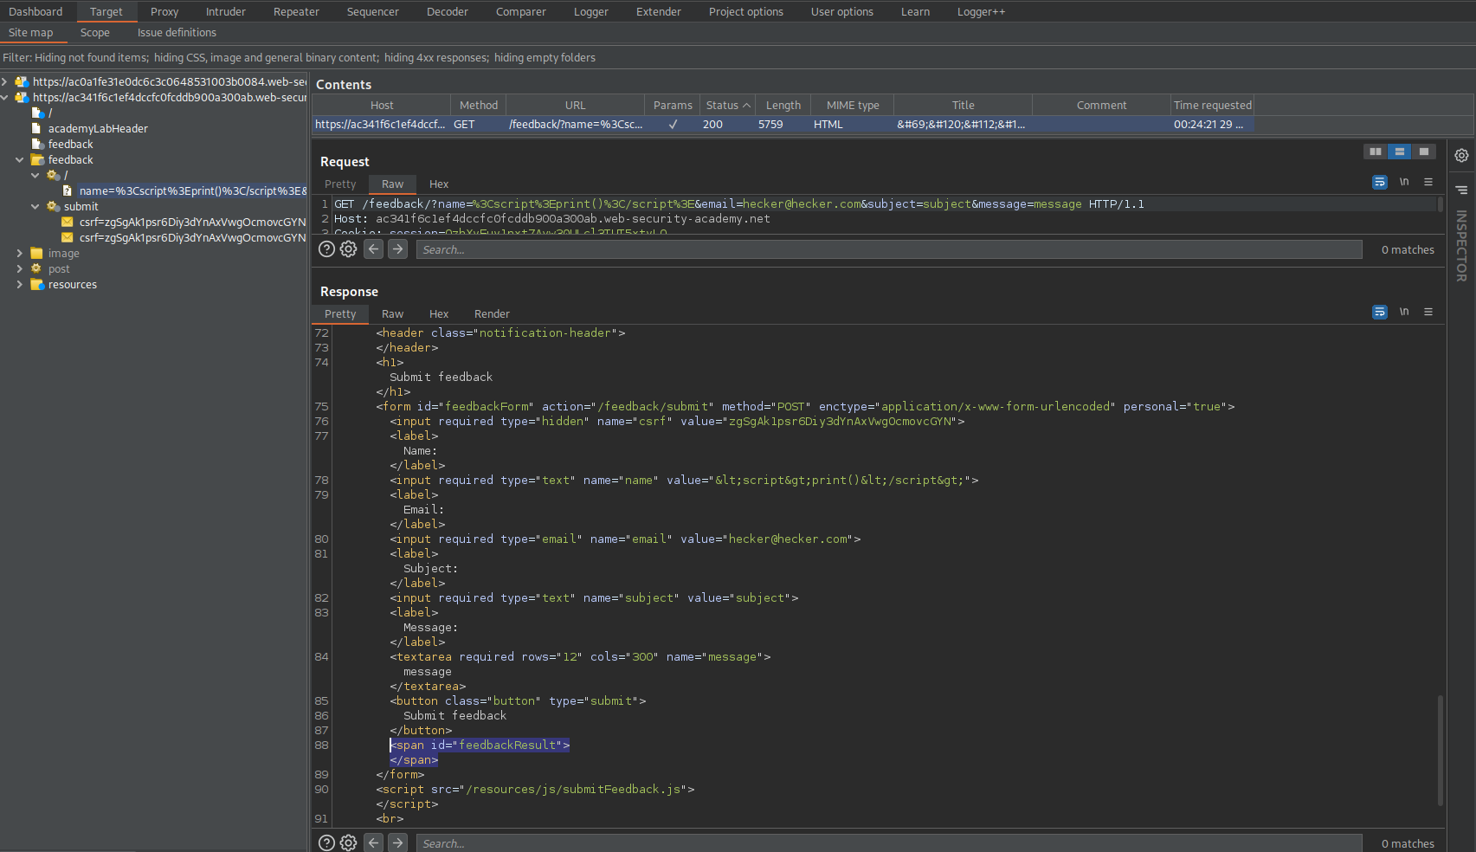Open Response panel hamburger options menu
This screenshot has height=852, width=1476.
point(1428,312)
